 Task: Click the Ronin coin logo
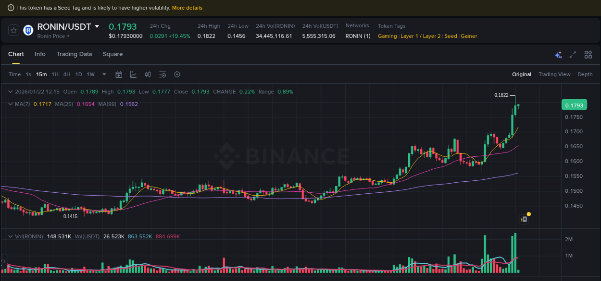point(28,30)
